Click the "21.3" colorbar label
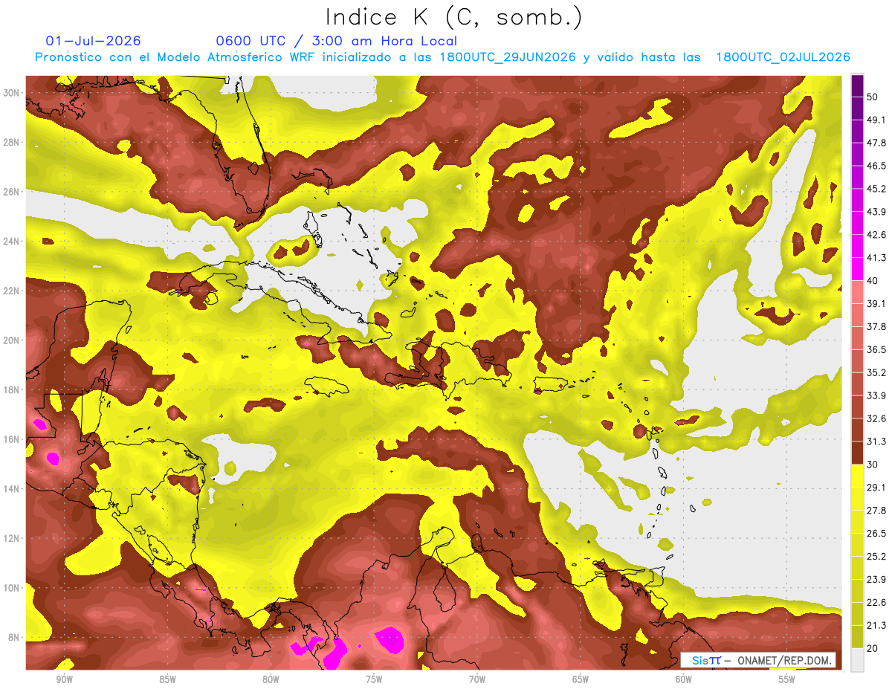 [x=876, y=626]
